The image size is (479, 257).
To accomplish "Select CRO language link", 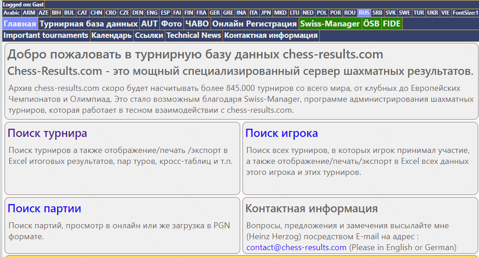I will coord(111,13).
